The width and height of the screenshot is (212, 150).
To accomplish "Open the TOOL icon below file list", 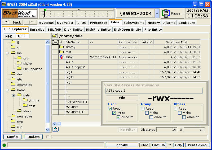I will tap(55, 129).
